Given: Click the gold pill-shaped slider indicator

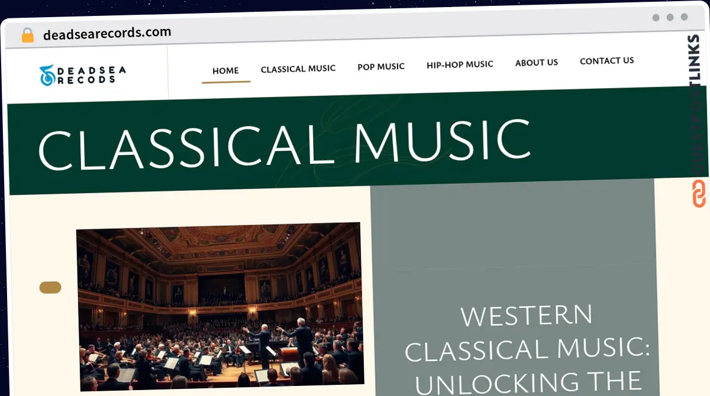Looking at the screenshot, I should (50, 288).
